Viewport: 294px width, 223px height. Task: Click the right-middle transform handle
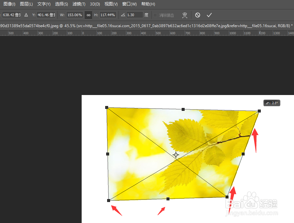[243, 154]
